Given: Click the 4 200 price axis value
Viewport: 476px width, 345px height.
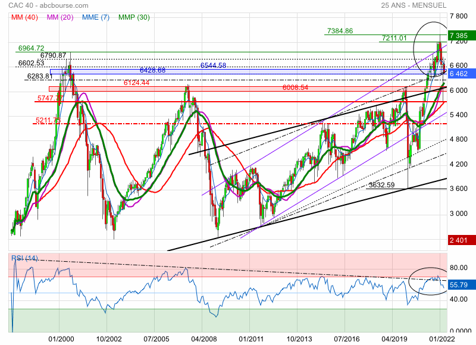Looking at the screenshot, I should pyautogui.click(x=458, y=164).
